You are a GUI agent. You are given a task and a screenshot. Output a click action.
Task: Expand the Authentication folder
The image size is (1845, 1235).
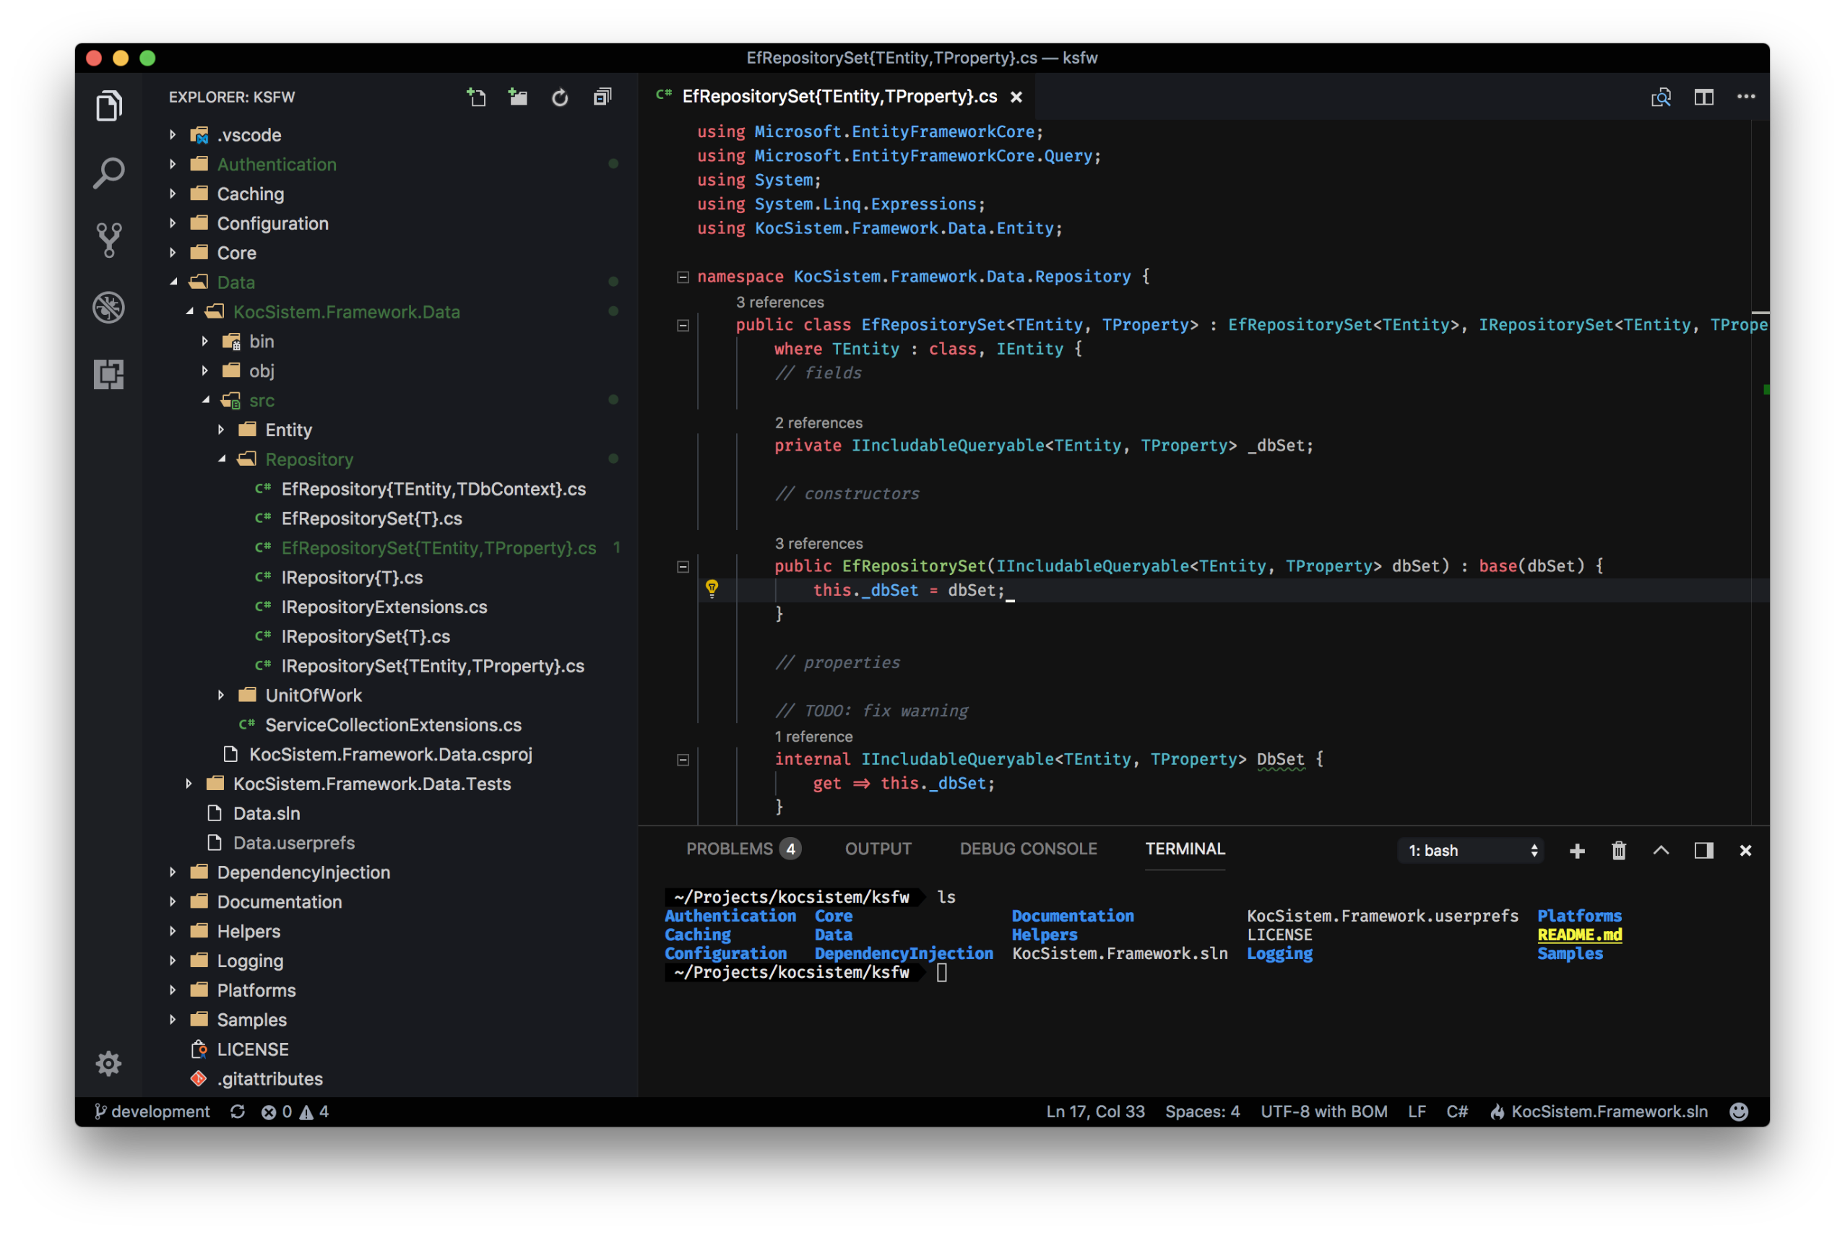pyautogui.click(x=276, y=164)
